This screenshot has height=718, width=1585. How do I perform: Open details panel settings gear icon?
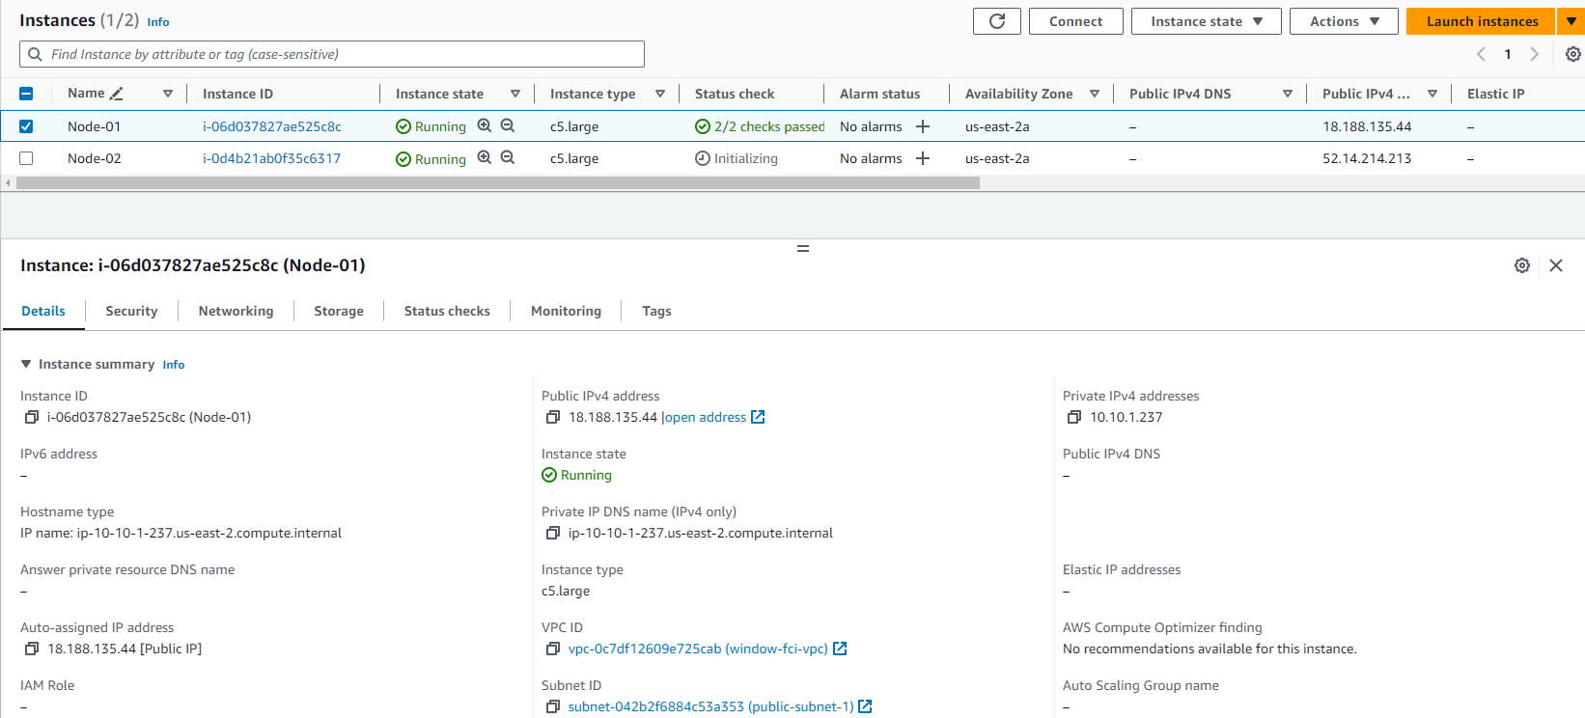[1522, 265]
